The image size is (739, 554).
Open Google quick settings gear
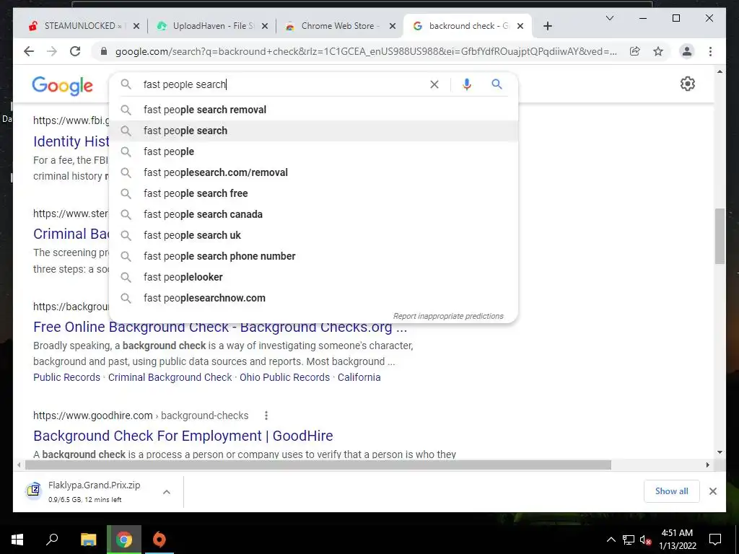[x=688, y=84]
